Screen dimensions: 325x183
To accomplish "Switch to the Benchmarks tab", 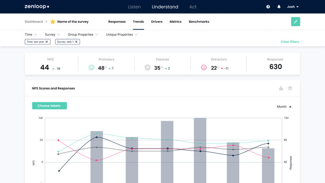I will pos(199,21).
